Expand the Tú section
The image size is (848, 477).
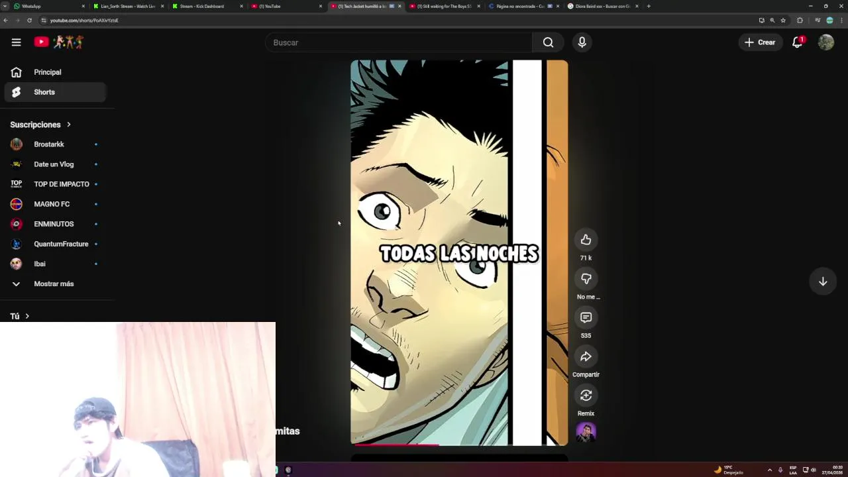click(x=21, y=317)
